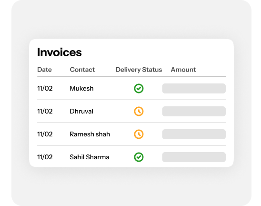Click the 11/02 date in Mukesh's row

[45, 88]
